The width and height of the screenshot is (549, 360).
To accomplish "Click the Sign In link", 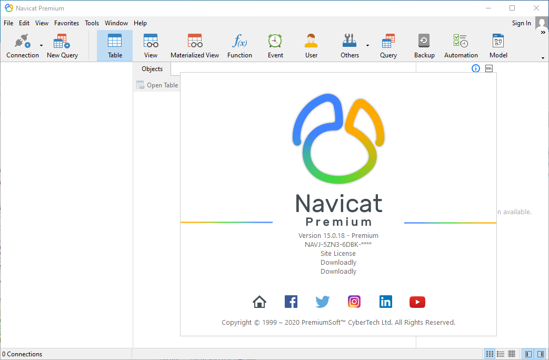I will pyautogui.click(x=521, y=23).
